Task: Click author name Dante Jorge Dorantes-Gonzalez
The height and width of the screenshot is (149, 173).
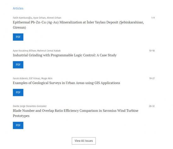Action: 30,106
